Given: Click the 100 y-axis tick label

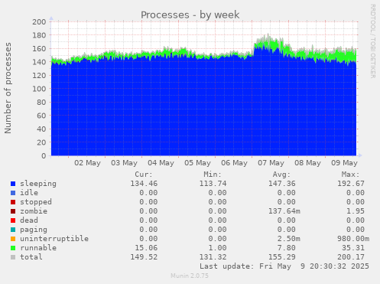Looking at the screenshot, I should 39,89.
